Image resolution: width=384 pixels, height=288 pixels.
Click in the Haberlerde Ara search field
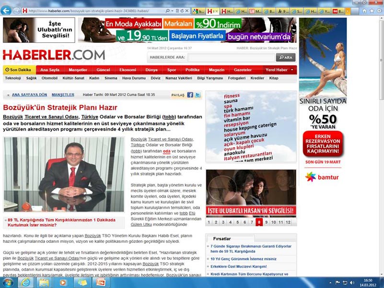click(x=231, y=57)
